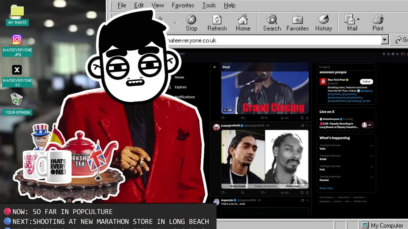Open options for Danske trend
Screen dimensions: 408x229
point(371,177)
